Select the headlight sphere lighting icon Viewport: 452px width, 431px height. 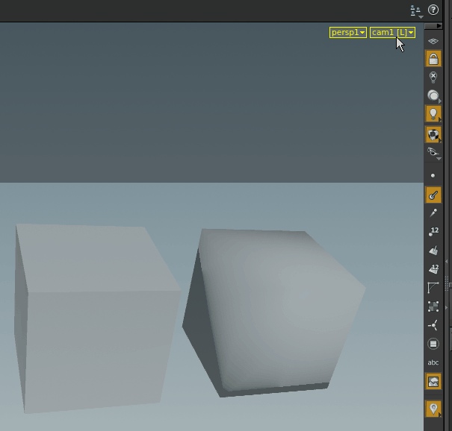[433, 95]
